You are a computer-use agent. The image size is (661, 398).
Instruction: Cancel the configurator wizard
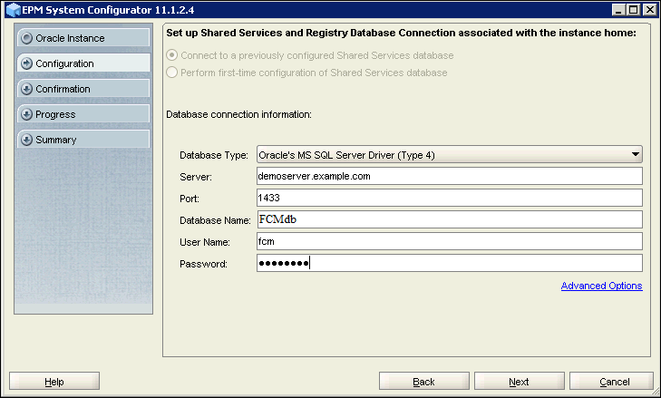point(614,382)
